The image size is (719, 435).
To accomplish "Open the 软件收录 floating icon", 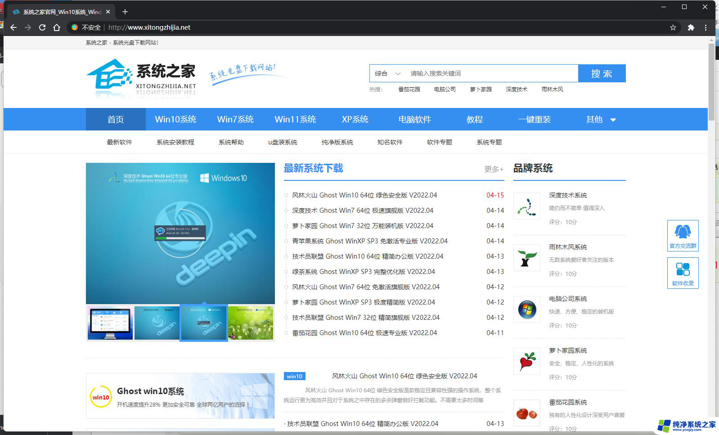I will 683,273.
